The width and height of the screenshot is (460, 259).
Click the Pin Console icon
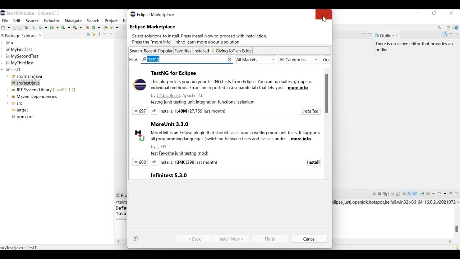click(x=422, y=194)
